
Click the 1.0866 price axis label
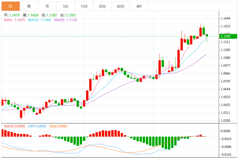click(225, 74)
